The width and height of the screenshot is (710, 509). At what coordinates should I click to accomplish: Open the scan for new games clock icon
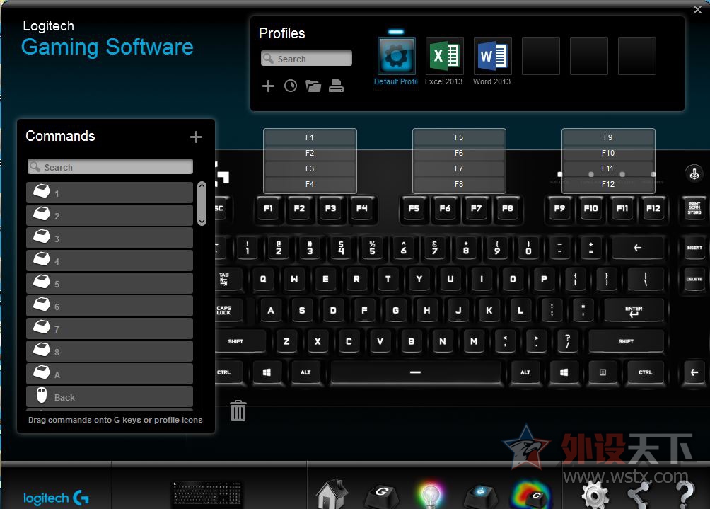click(291, 86)
